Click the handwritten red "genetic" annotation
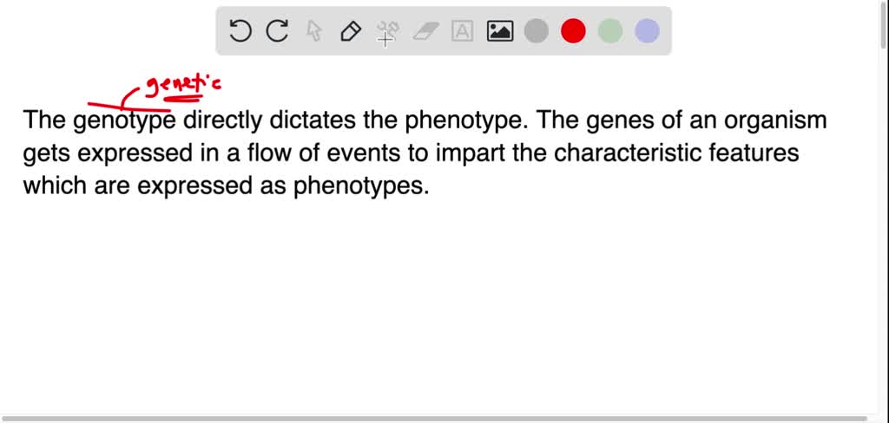 182,86
